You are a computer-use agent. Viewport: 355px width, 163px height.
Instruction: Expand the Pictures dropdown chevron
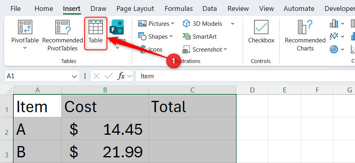click(x=172, y=23)
